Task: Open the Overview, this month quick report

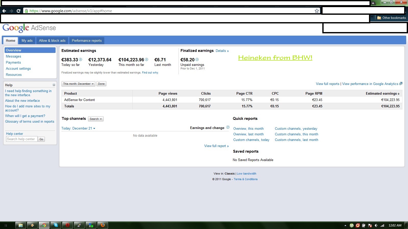Action: [248, 129]
